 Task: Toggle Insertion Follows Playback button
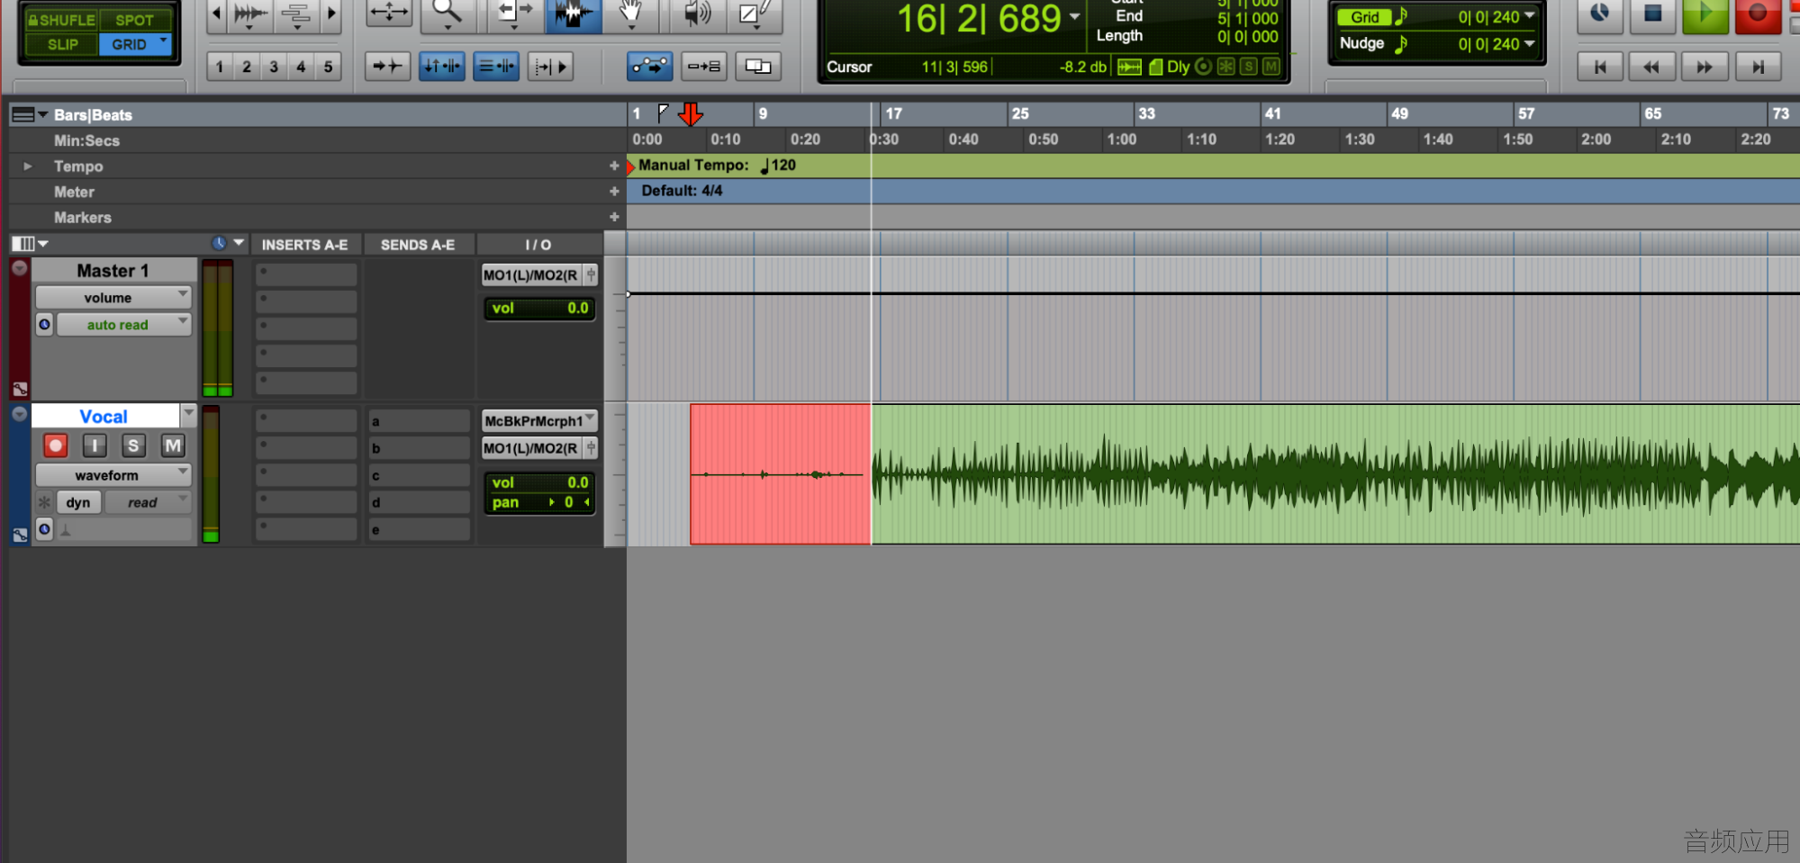point(550,67)
